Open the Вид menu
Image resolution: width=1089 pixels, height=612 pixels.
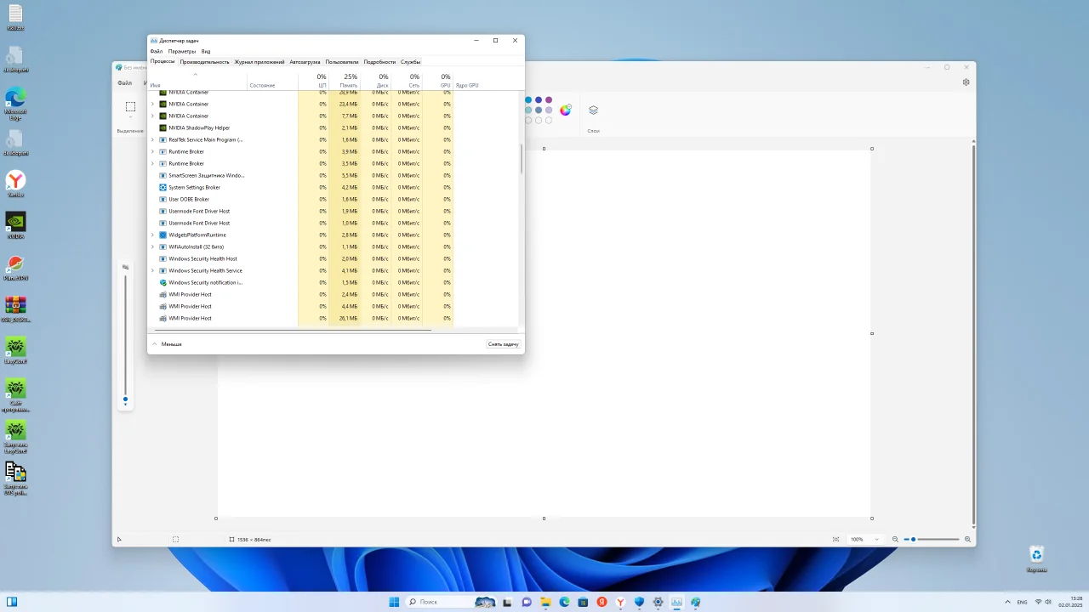click(206, 51)
